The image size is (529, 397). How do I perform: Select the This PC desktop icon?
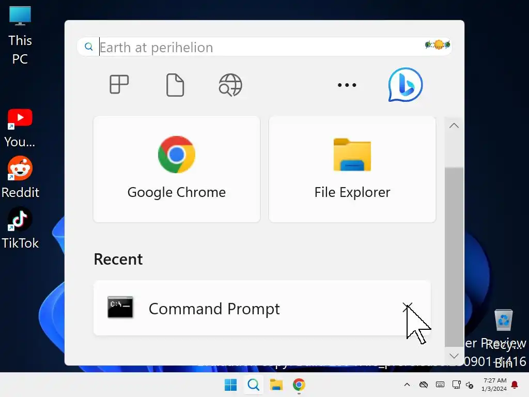click(20, 36)
